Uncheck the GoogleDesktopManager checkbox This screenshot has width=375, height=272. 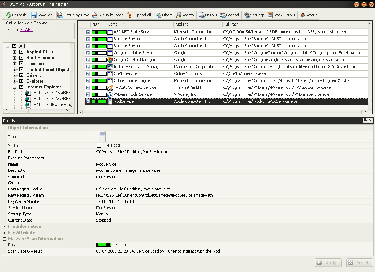click(x=88, y=60)
